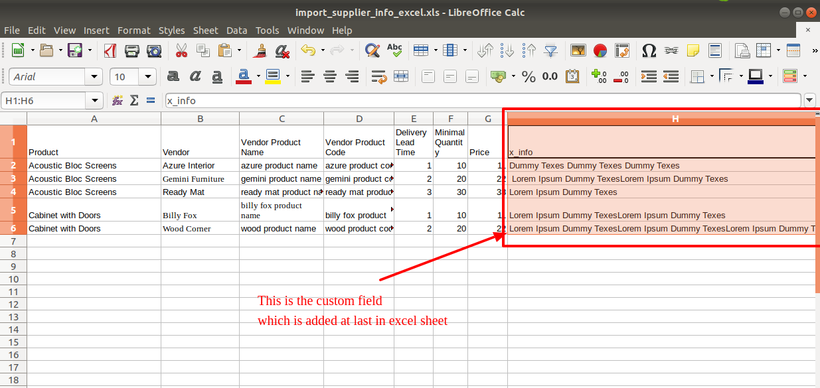Copy the selection
Screen dimensions: 820x388
tap(203, 50)
